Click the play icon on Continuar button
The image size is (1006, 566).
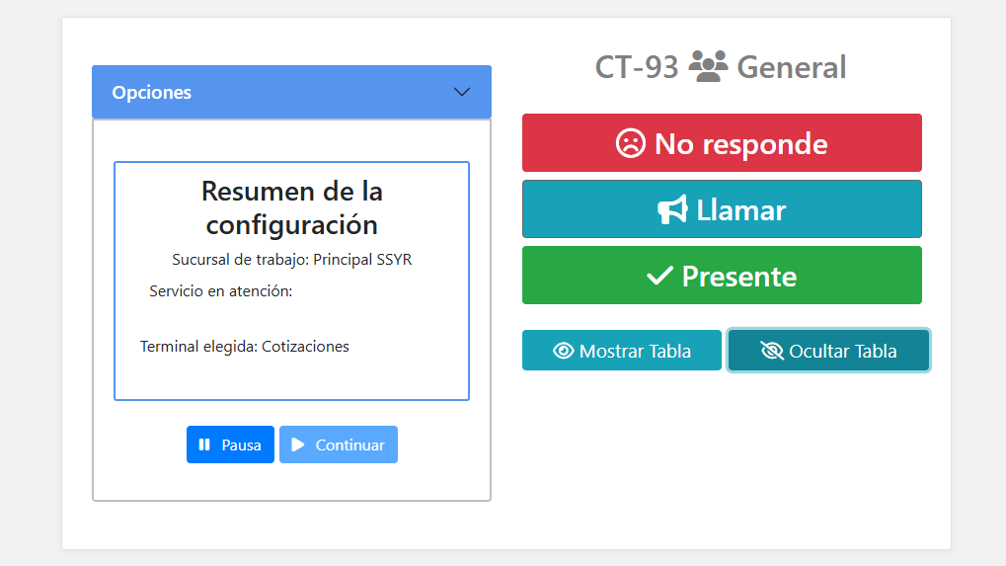(x=298, y=445)
